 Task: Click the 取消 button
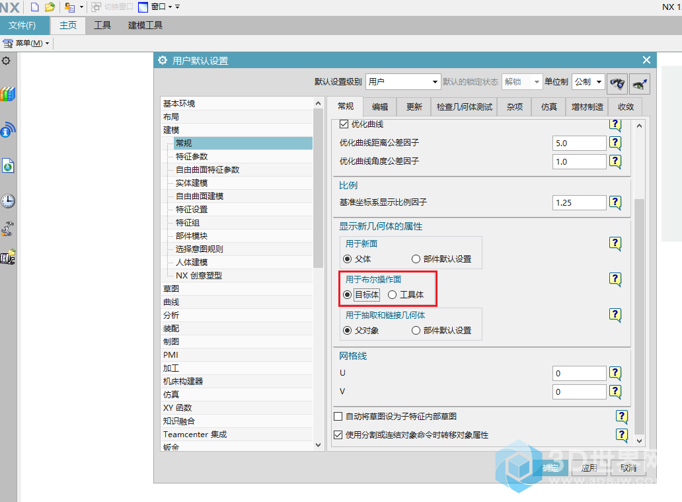[x=628, y=468]
